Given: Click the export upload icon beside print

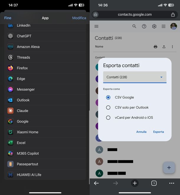Looking at the screenshot, I should pyautogui.click(x=164, y=47).
